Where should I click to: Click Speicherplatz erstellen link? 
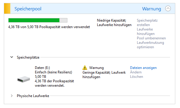(147, 22)
